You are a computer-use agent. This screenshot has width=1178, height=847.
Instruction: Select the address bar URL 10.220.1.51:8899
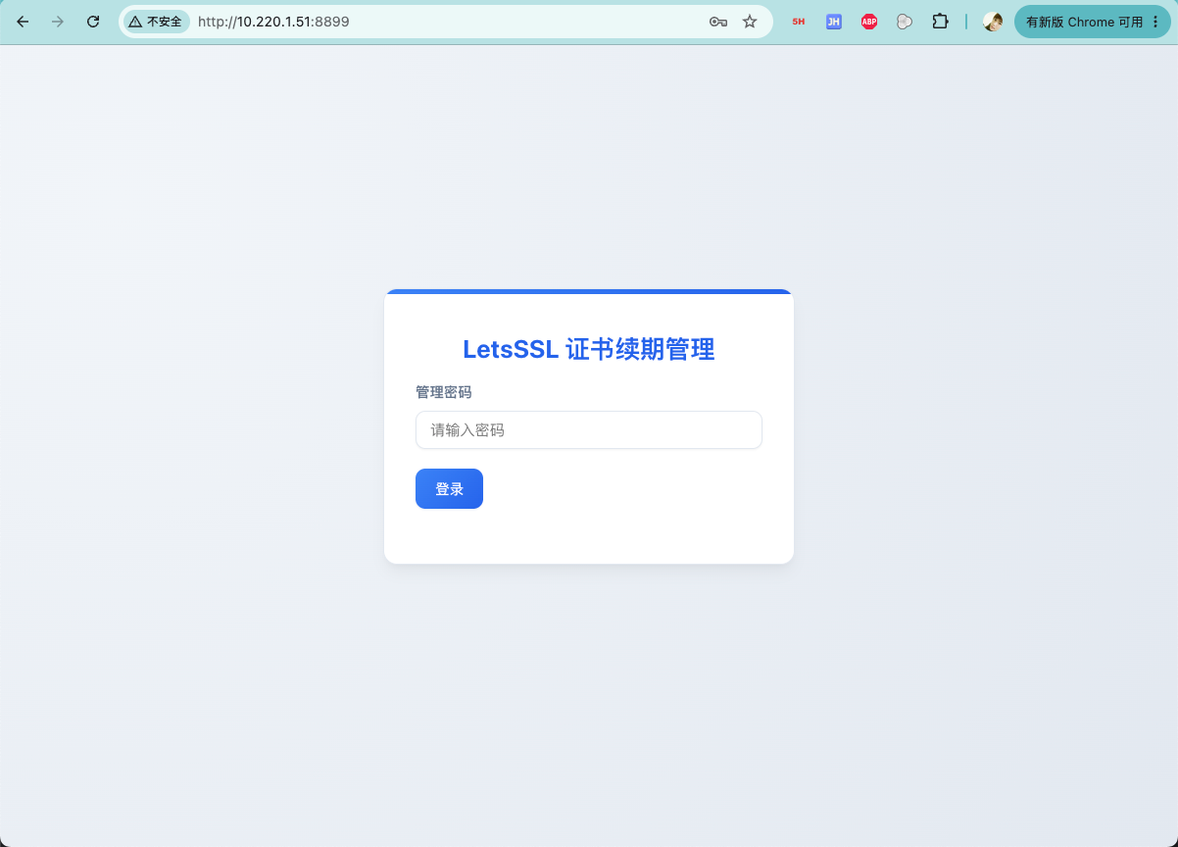[273, 22]
